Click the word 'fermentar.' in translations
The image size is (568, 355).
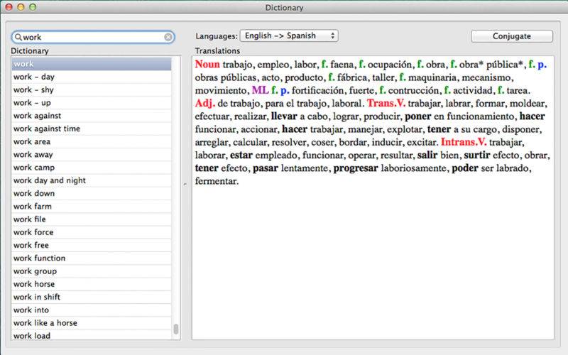pos(217,181)
